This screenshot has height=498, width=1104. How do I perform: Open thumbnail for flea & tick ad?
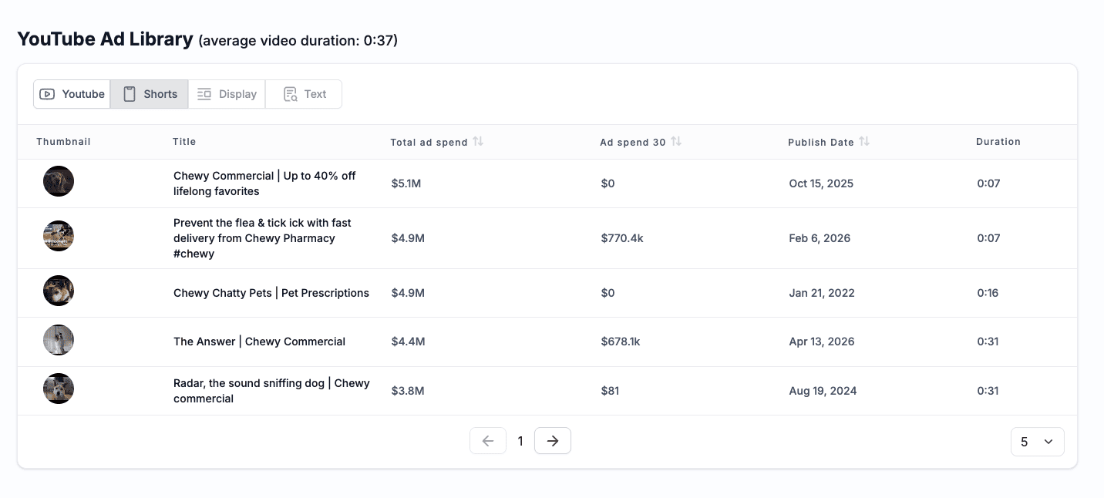click(x=59, y=236)
